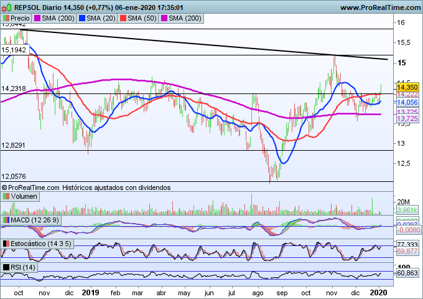The height and width of the screenshot is (299, 423).
Task: Click the 16 price axis label
Action: pos(401,22)
